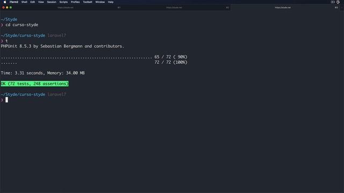Open the Help menu
Viewport: 344px width, 193px height.
[111, 2]
